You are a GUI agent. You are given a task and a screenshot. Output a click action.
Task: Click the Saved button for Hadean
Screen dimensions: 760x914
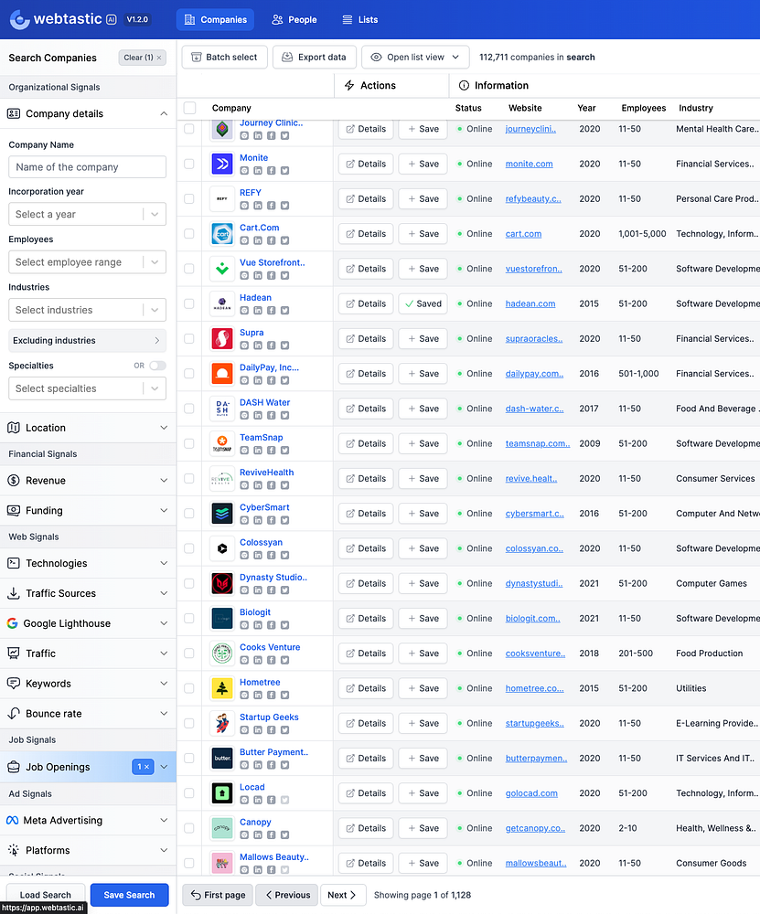423,303
